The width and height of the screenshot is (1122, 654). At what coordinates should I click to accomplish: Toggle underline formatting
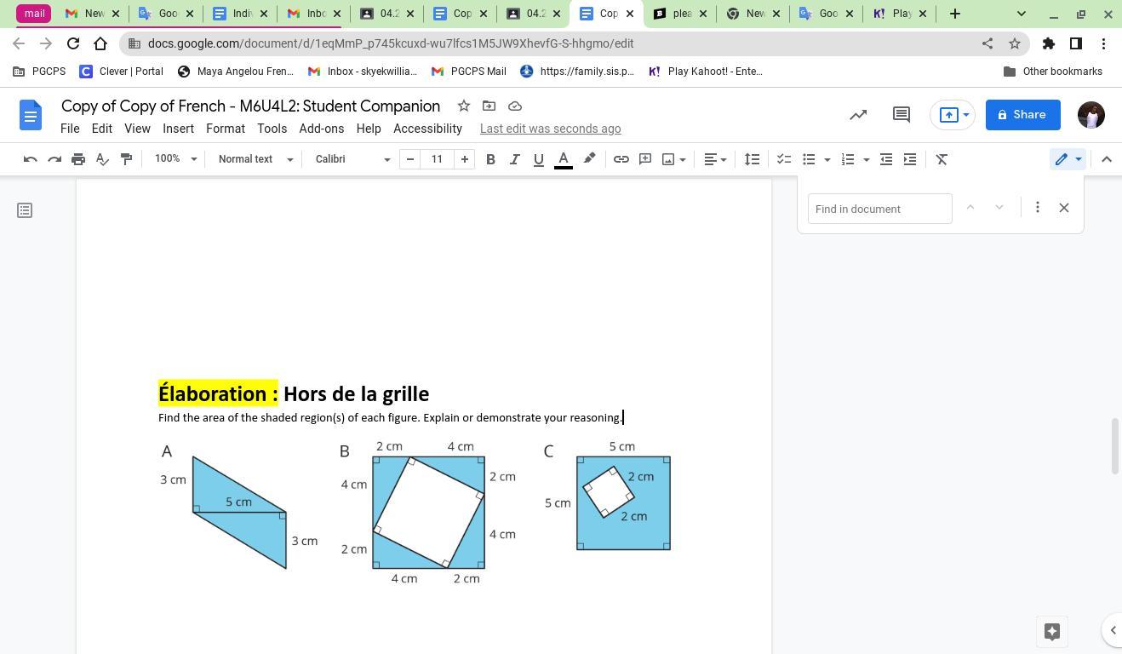click(538, 159)
